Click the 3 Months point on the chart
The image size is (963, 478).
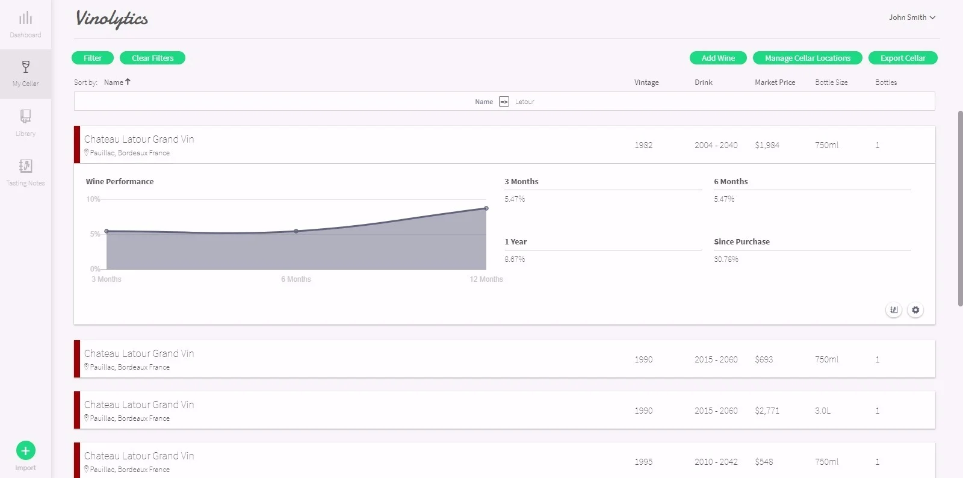pos(107,231)
